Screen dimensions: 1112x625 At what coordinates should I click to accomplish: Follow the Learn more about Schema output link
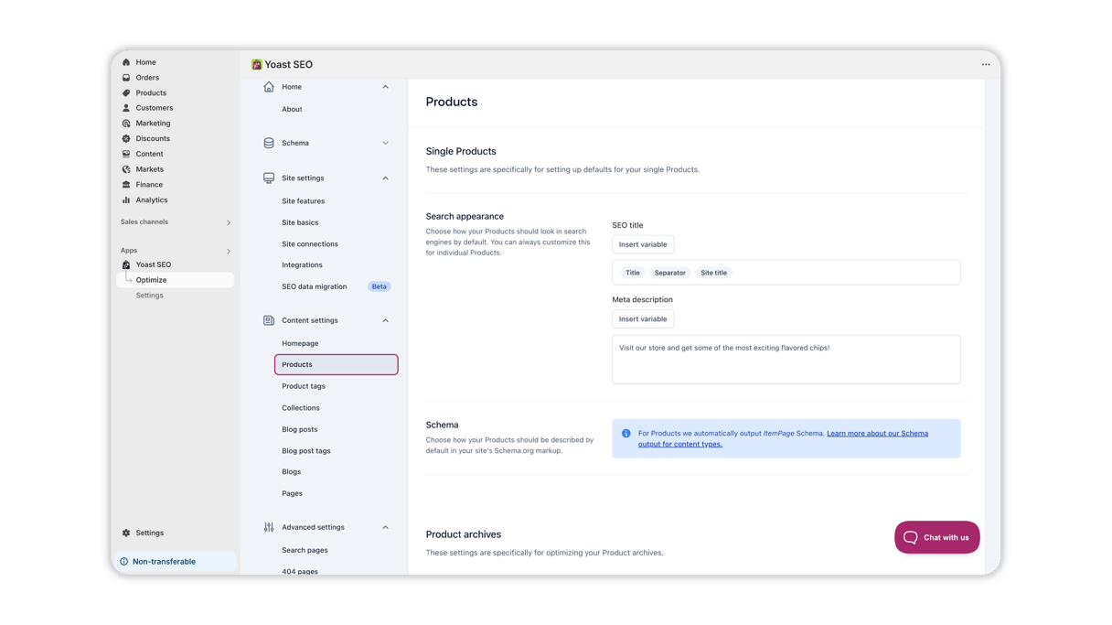783,438
